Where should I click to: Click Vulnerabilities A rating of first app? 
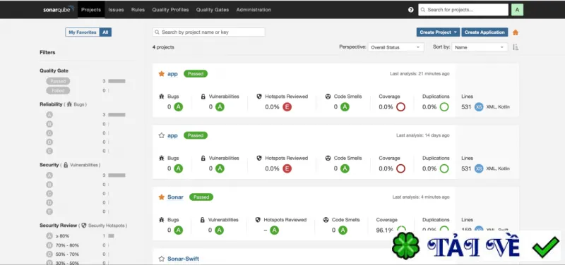(x=220, y=107)
